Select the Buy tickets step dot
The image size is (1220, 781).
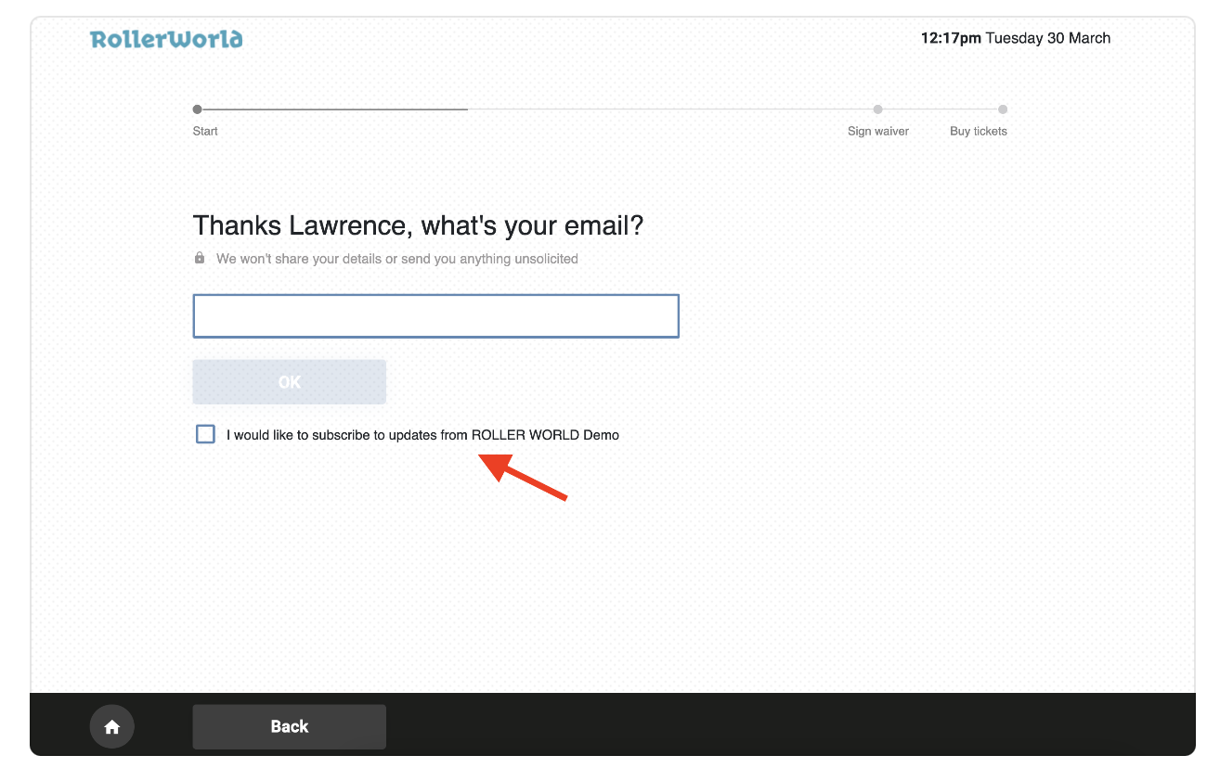pos(1003,109)
